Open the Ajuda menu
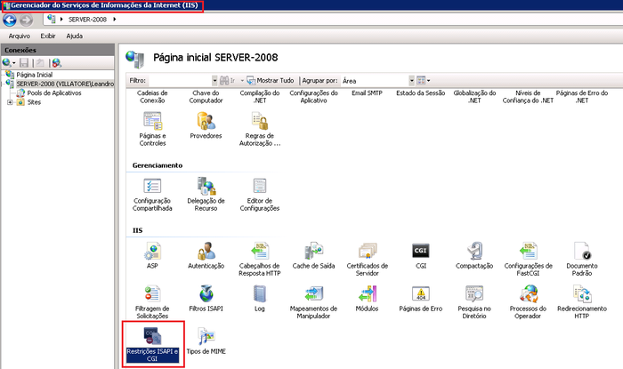The width and height of the screenshot is (623, 369). (x=74, y=36)
